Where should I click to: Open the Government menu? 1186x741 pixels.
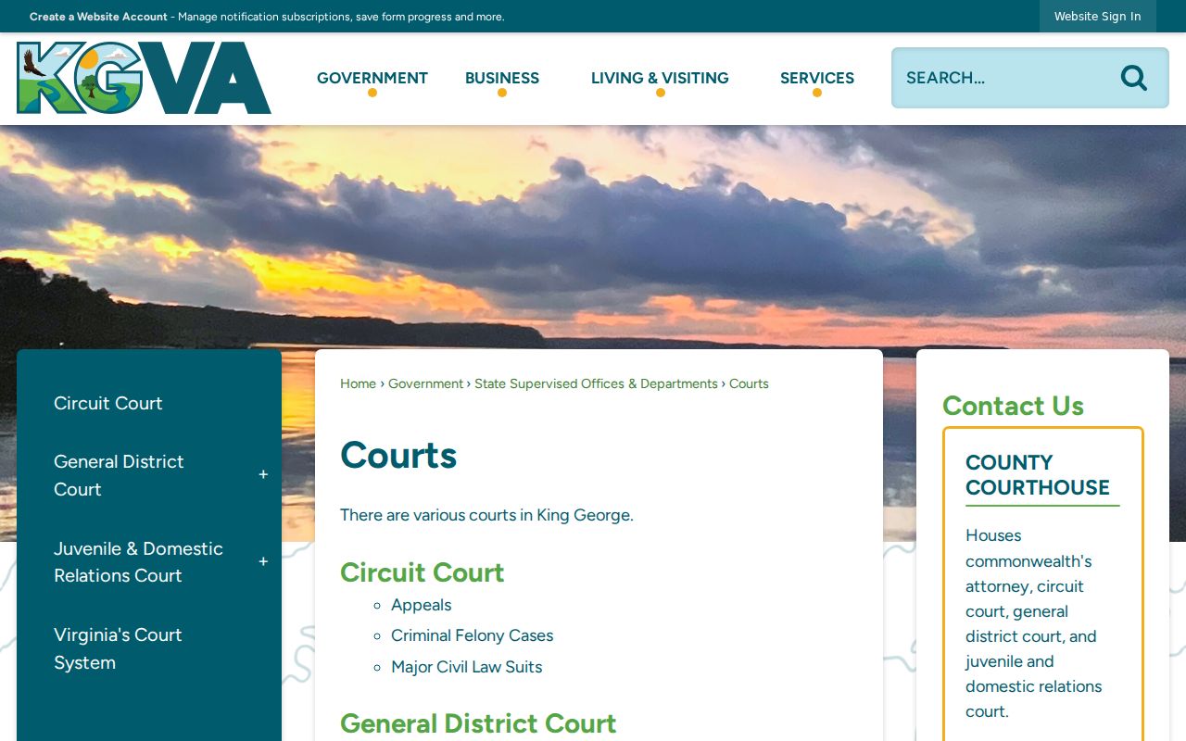click(372, 78)
